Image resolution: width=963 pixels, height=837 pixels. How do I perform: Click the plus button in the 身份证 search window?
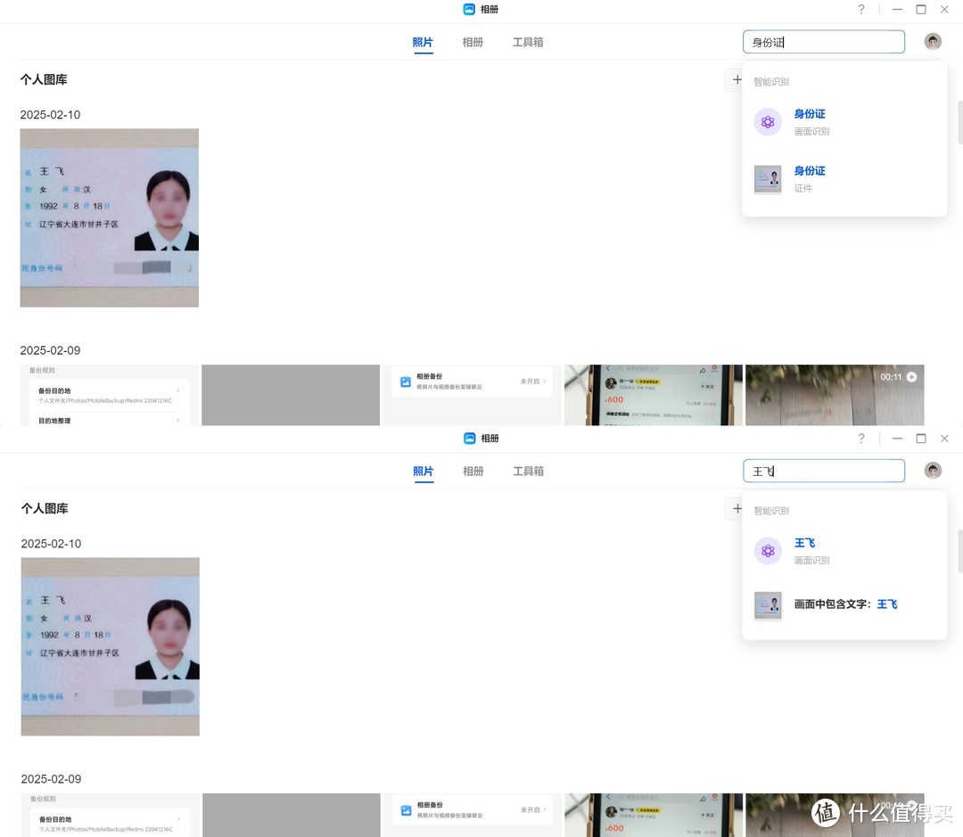737,80
